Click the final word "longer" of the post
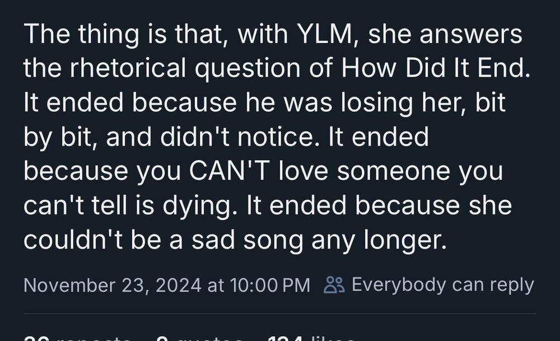Viewport: 560px width, 341px height. tap(403, 240)
